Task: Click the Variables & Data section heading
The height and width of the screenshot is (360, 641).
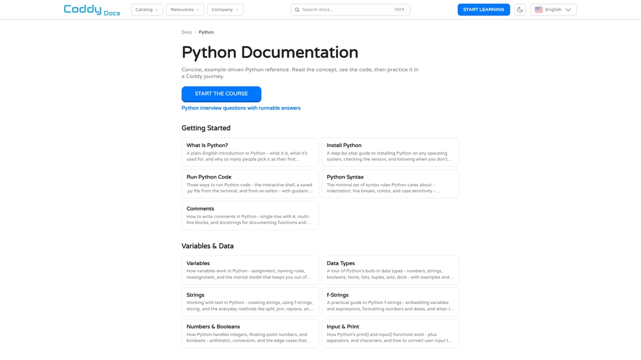Action: pyautogui.click(x=207, y=246)
